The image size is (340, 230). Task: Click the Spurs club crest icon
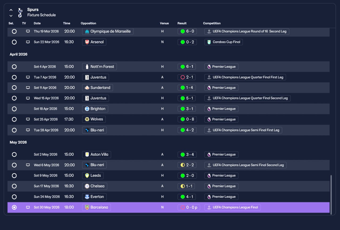[20, 13]
